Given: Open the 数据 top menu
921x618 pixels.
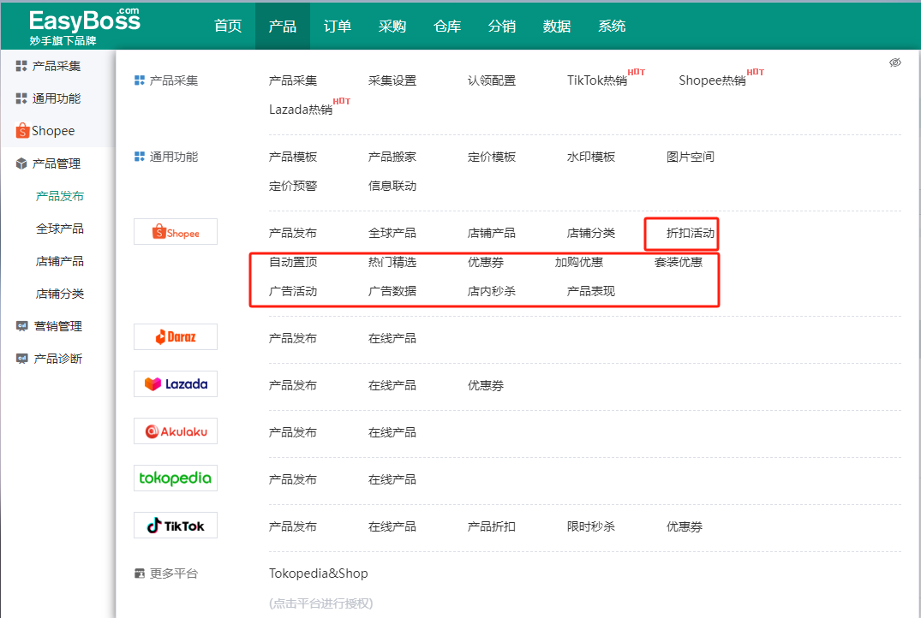Looking at the screenshot, I should 557,27.
